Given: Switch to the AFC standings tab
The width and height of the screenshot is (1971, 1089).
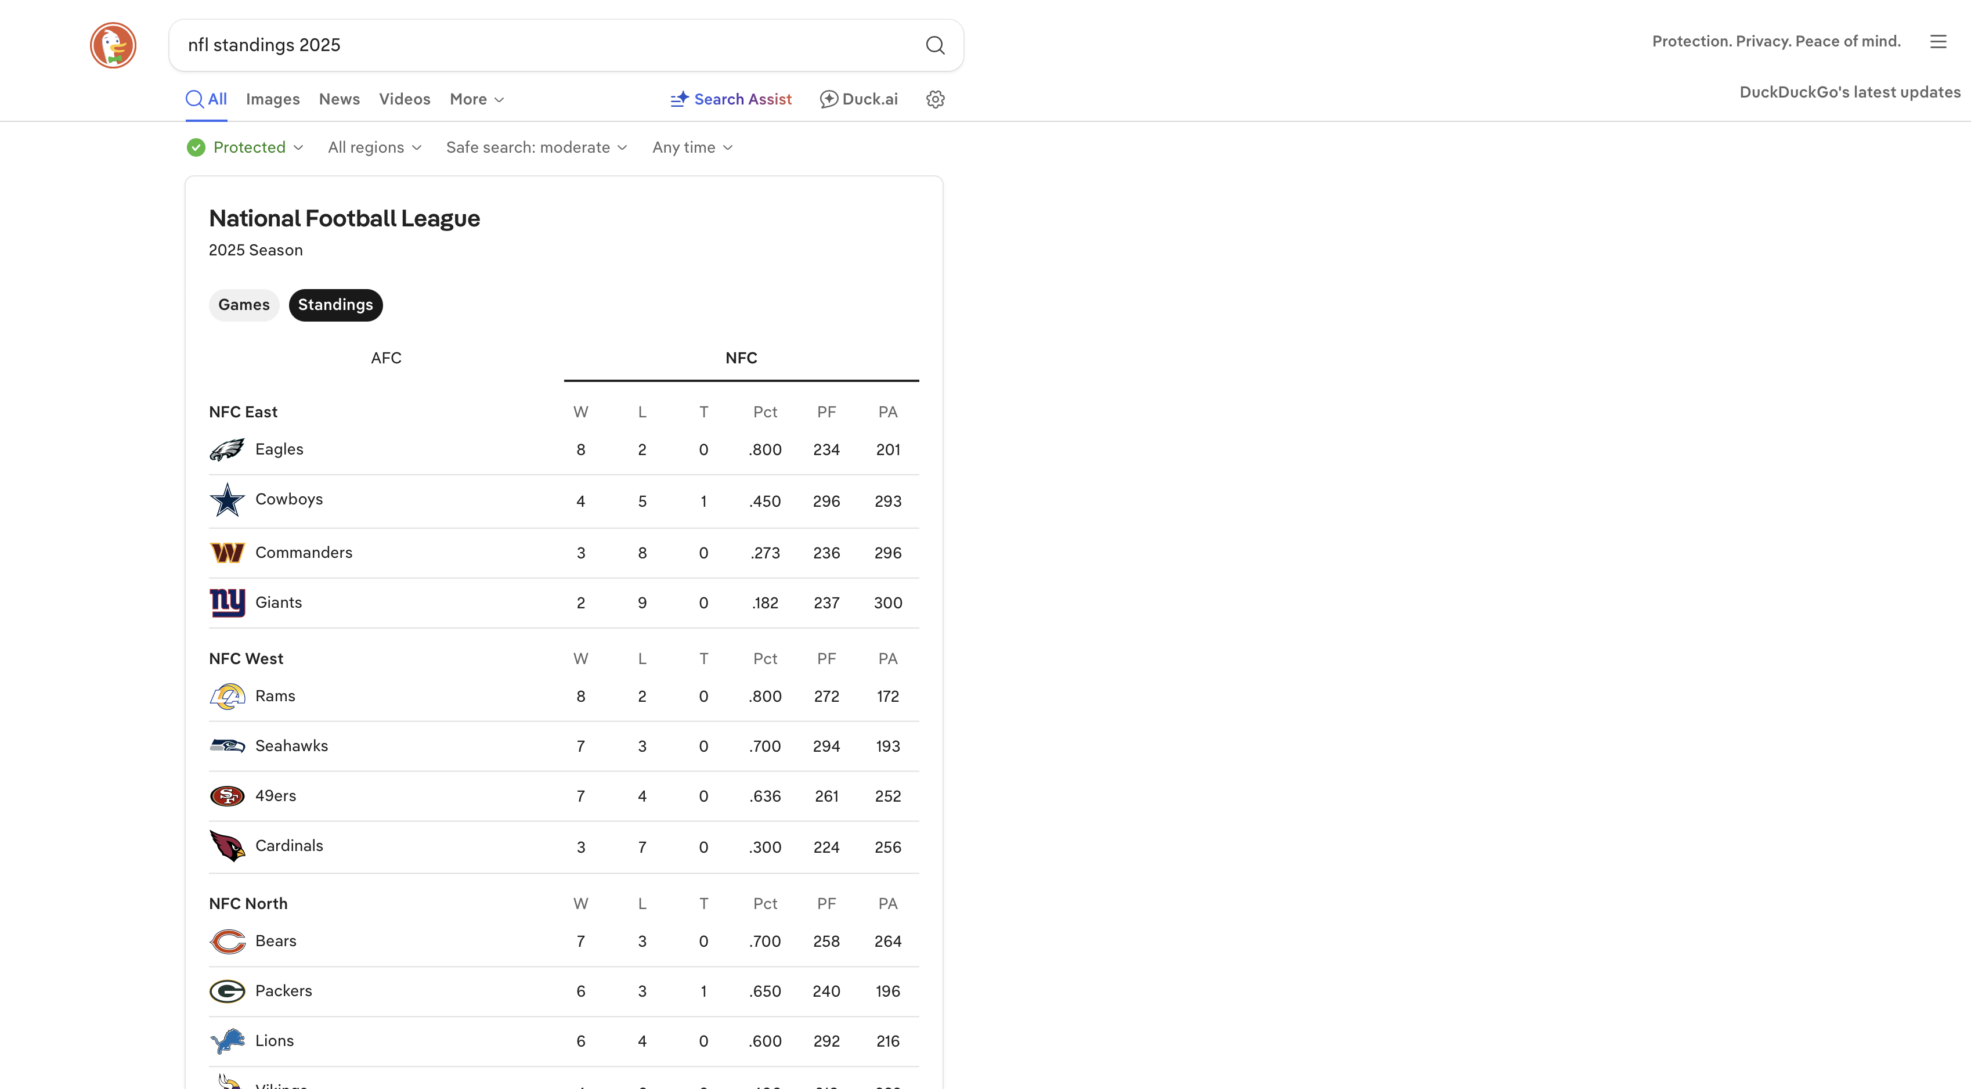Looking at the screenshot, I should [385, 358].
